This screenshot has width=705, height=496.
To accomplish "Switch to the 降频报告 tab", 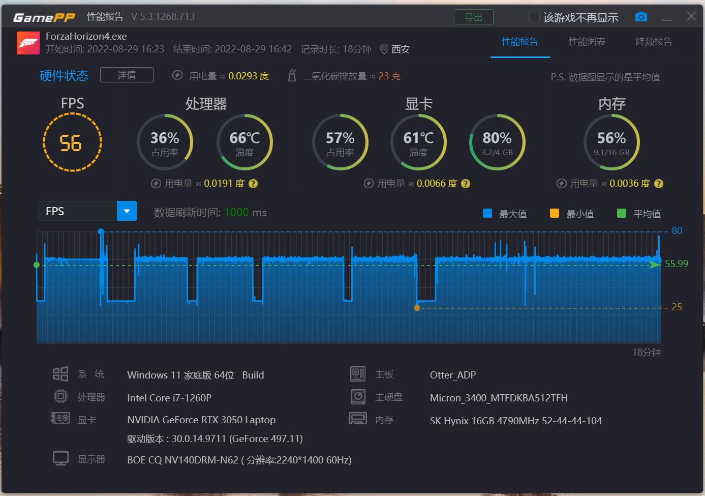I will click(654, 42).
